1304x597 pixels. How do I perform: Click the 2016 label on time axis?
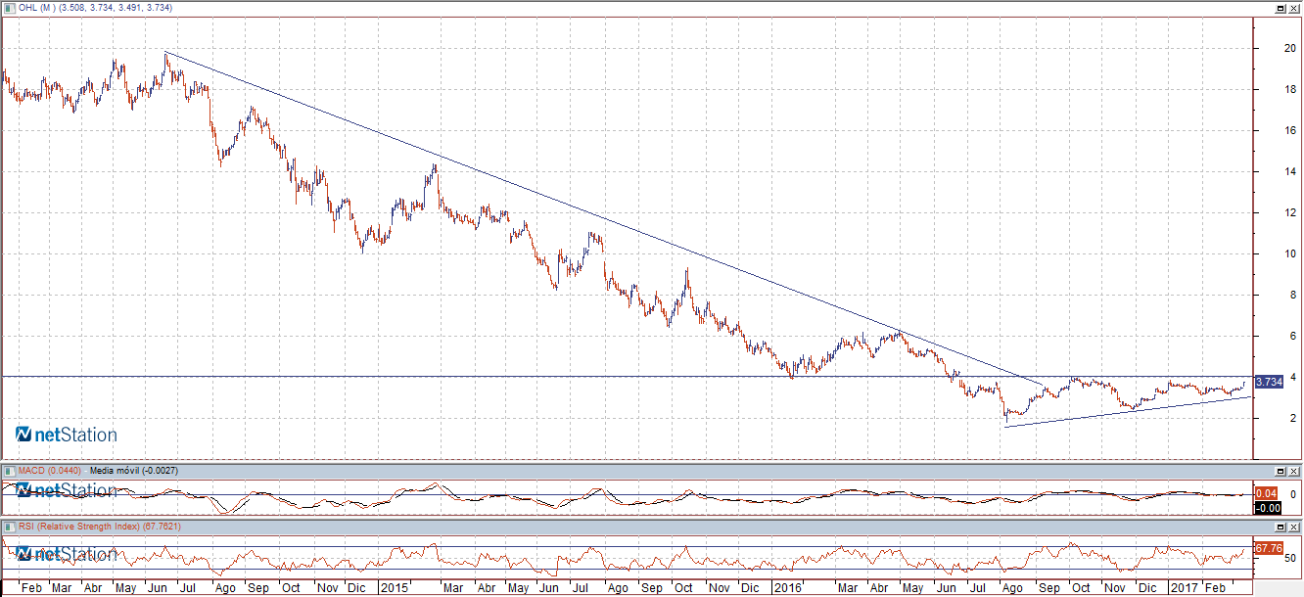point(787,588)
